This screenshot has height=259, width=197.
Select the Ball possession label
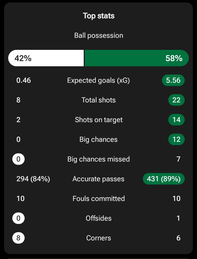click(x=99, y=36)
